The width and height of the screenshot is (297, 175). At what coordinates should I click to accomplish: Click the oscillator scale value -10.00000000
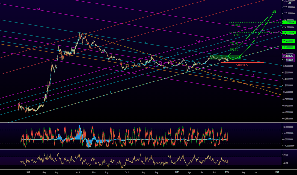289,146
